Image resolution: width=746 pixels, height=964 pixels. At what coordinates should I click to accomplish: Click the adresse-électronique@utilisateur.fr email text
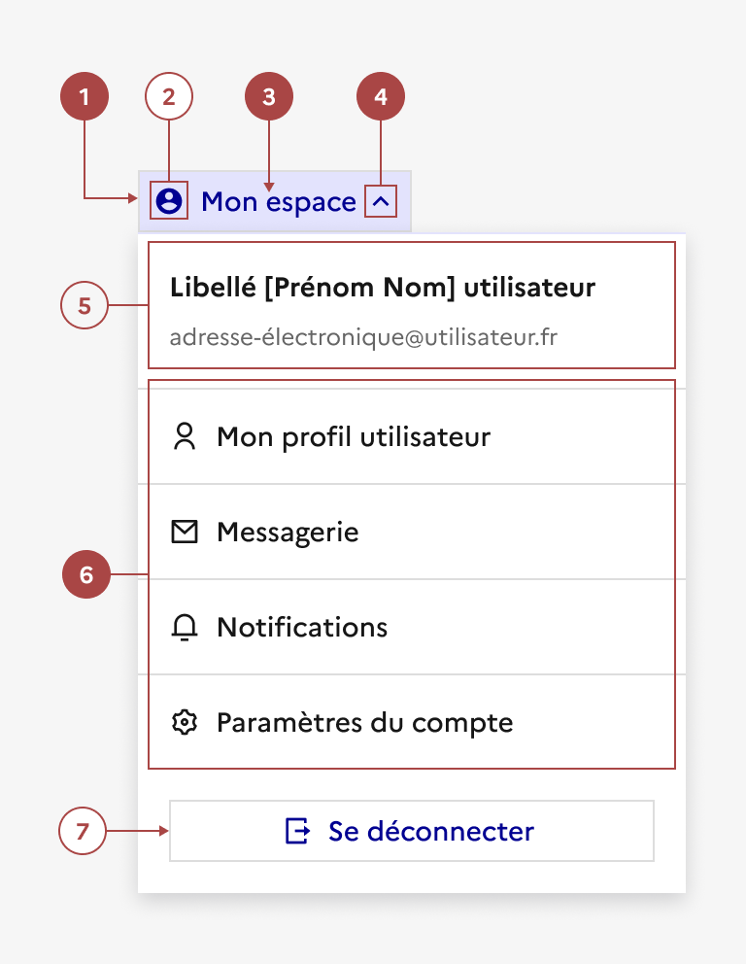(x=363, y=338)
